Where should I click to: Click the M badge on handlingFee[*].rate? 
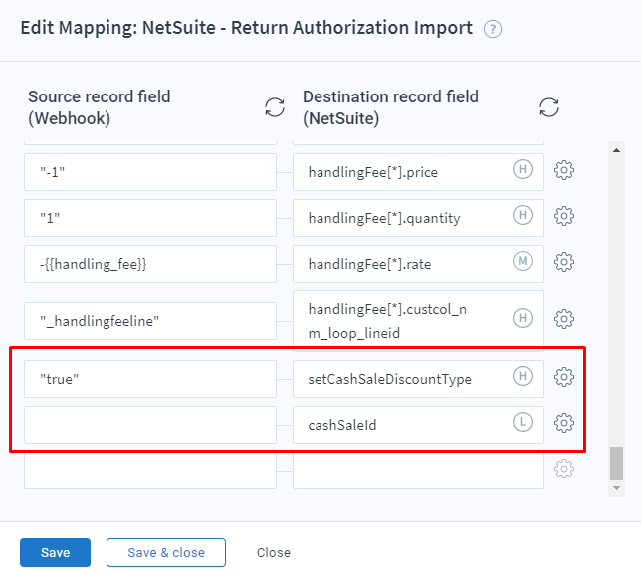click(523, 261)
